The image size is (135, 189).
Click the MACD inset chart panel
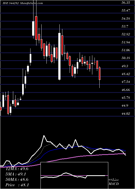[x=74, y=175]
